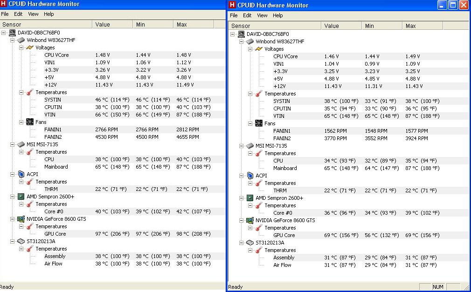471x292 pixels.
Task: Click the thermometer icon under ACPI in left window
Action: click(30, 182)
